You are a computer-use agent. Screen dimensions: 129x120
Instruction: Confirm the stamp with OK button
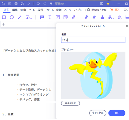(117, 113)
